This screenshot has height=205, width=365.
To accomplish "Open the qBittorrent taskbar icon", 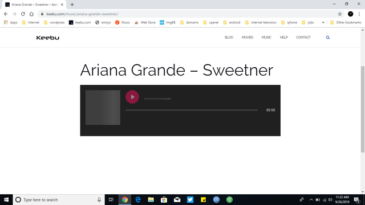I will [x=216, y=200].
